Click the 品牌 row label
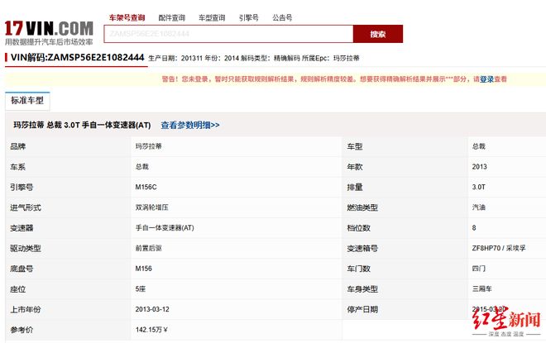The width and height of the screenshot is (546, 343). (17, 146)
